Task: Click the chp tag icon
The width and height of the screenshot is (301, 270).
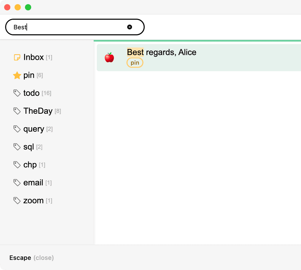Action: point(17,165)
